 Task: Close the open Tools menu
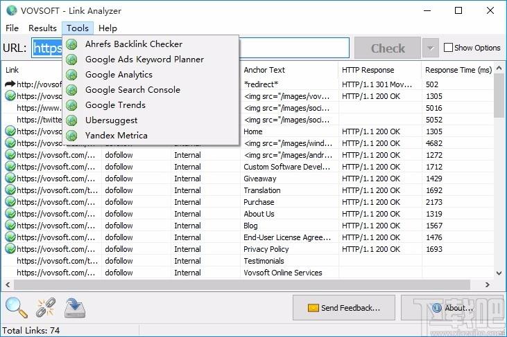pyautogui.click(x=78, y=28)
